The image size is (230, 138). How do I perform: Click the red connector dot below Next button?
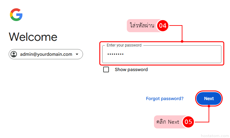pos(209,106)
